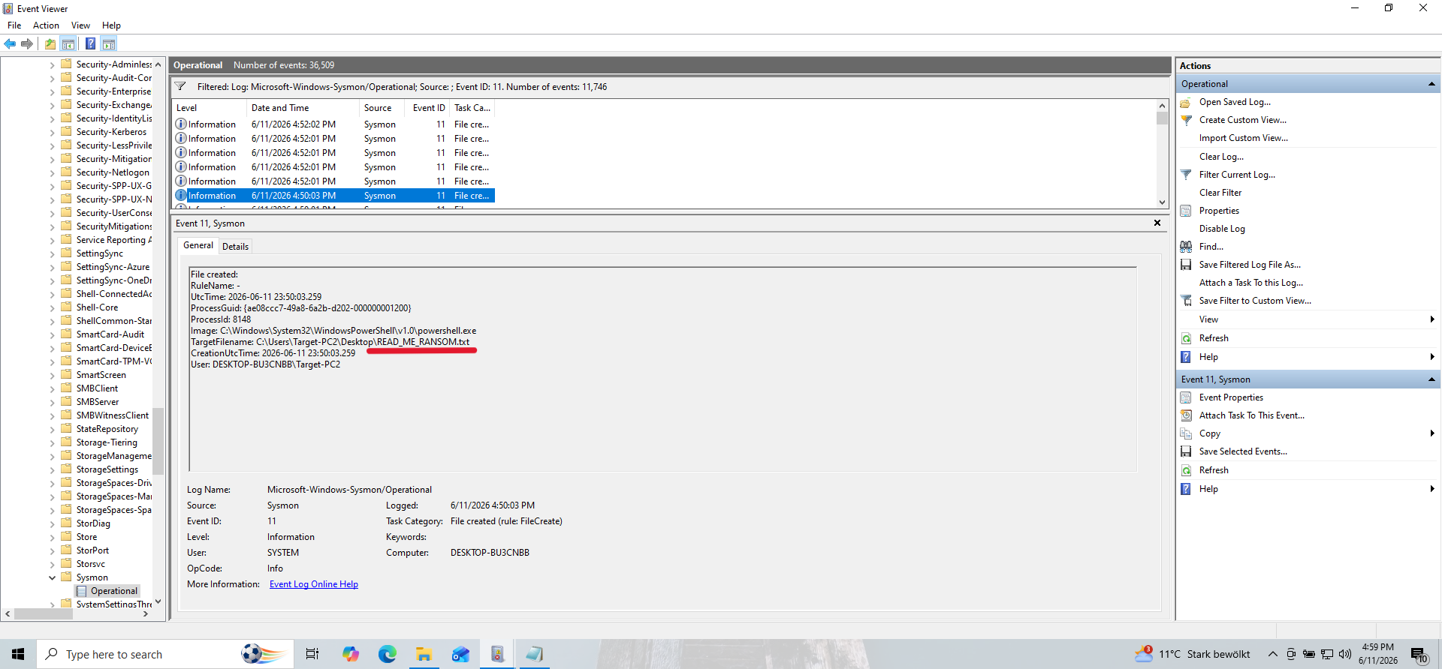Open Task View on the taskbar
The image size is (1442, 669).
[312, 654]
